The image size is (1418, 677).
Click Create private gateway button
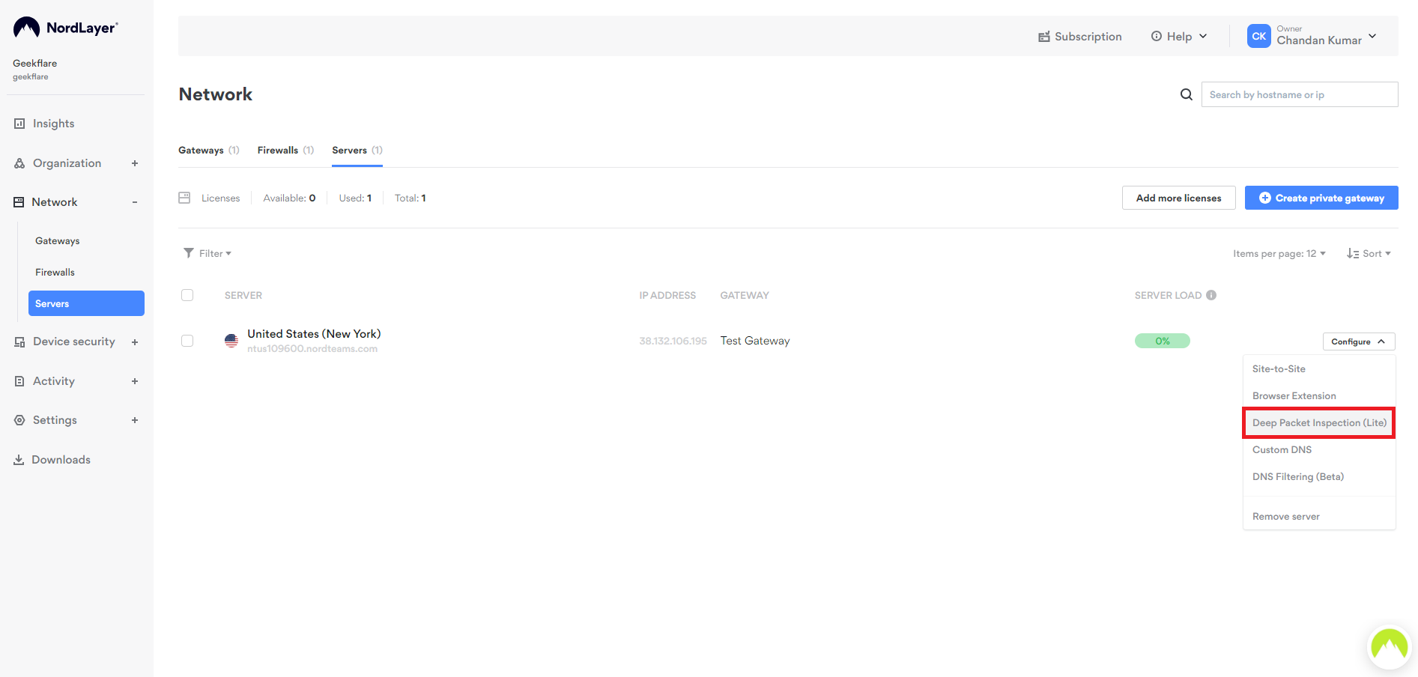point(1321,198)
